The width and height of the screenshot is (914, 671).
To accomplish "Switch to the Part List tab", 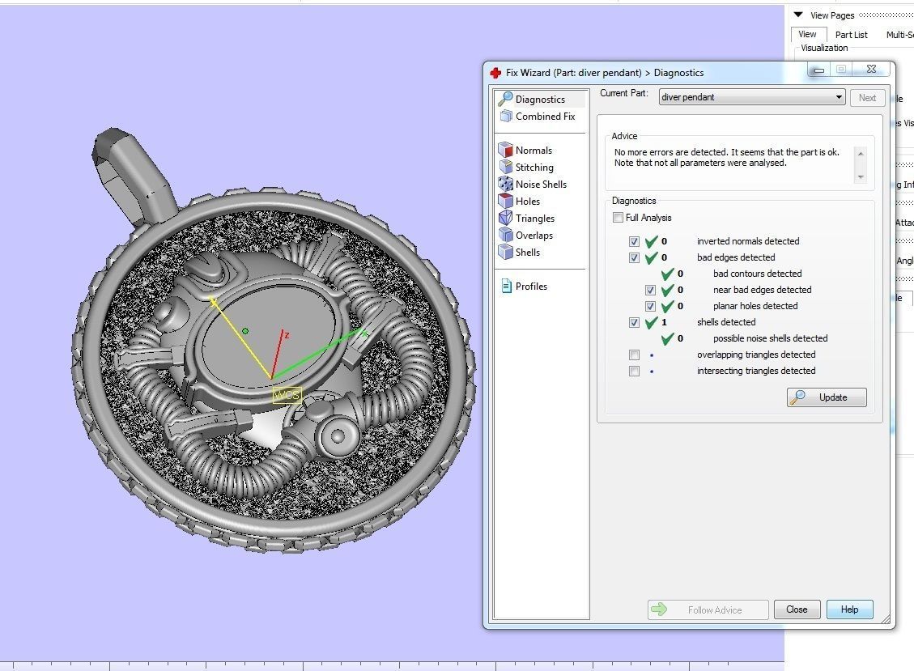I will (851, 35).
